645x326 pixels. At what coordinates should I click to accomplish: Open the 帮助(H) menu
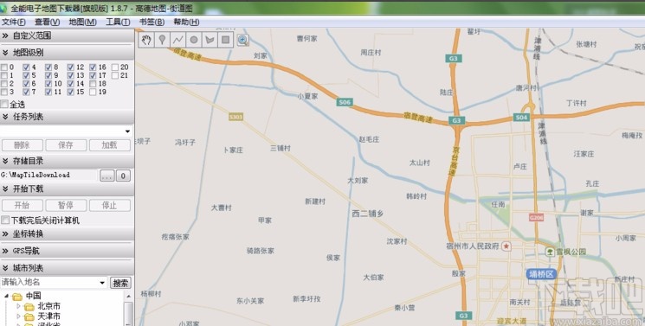pyautogui.click(x=186, y=22)
